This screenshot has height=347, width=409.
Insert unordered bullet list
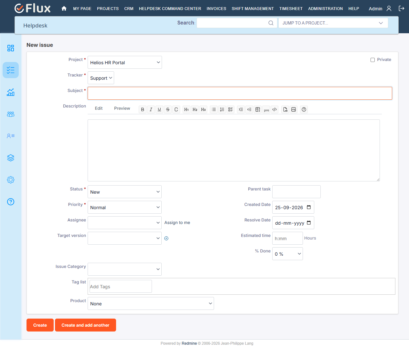[x=214, y=109]
